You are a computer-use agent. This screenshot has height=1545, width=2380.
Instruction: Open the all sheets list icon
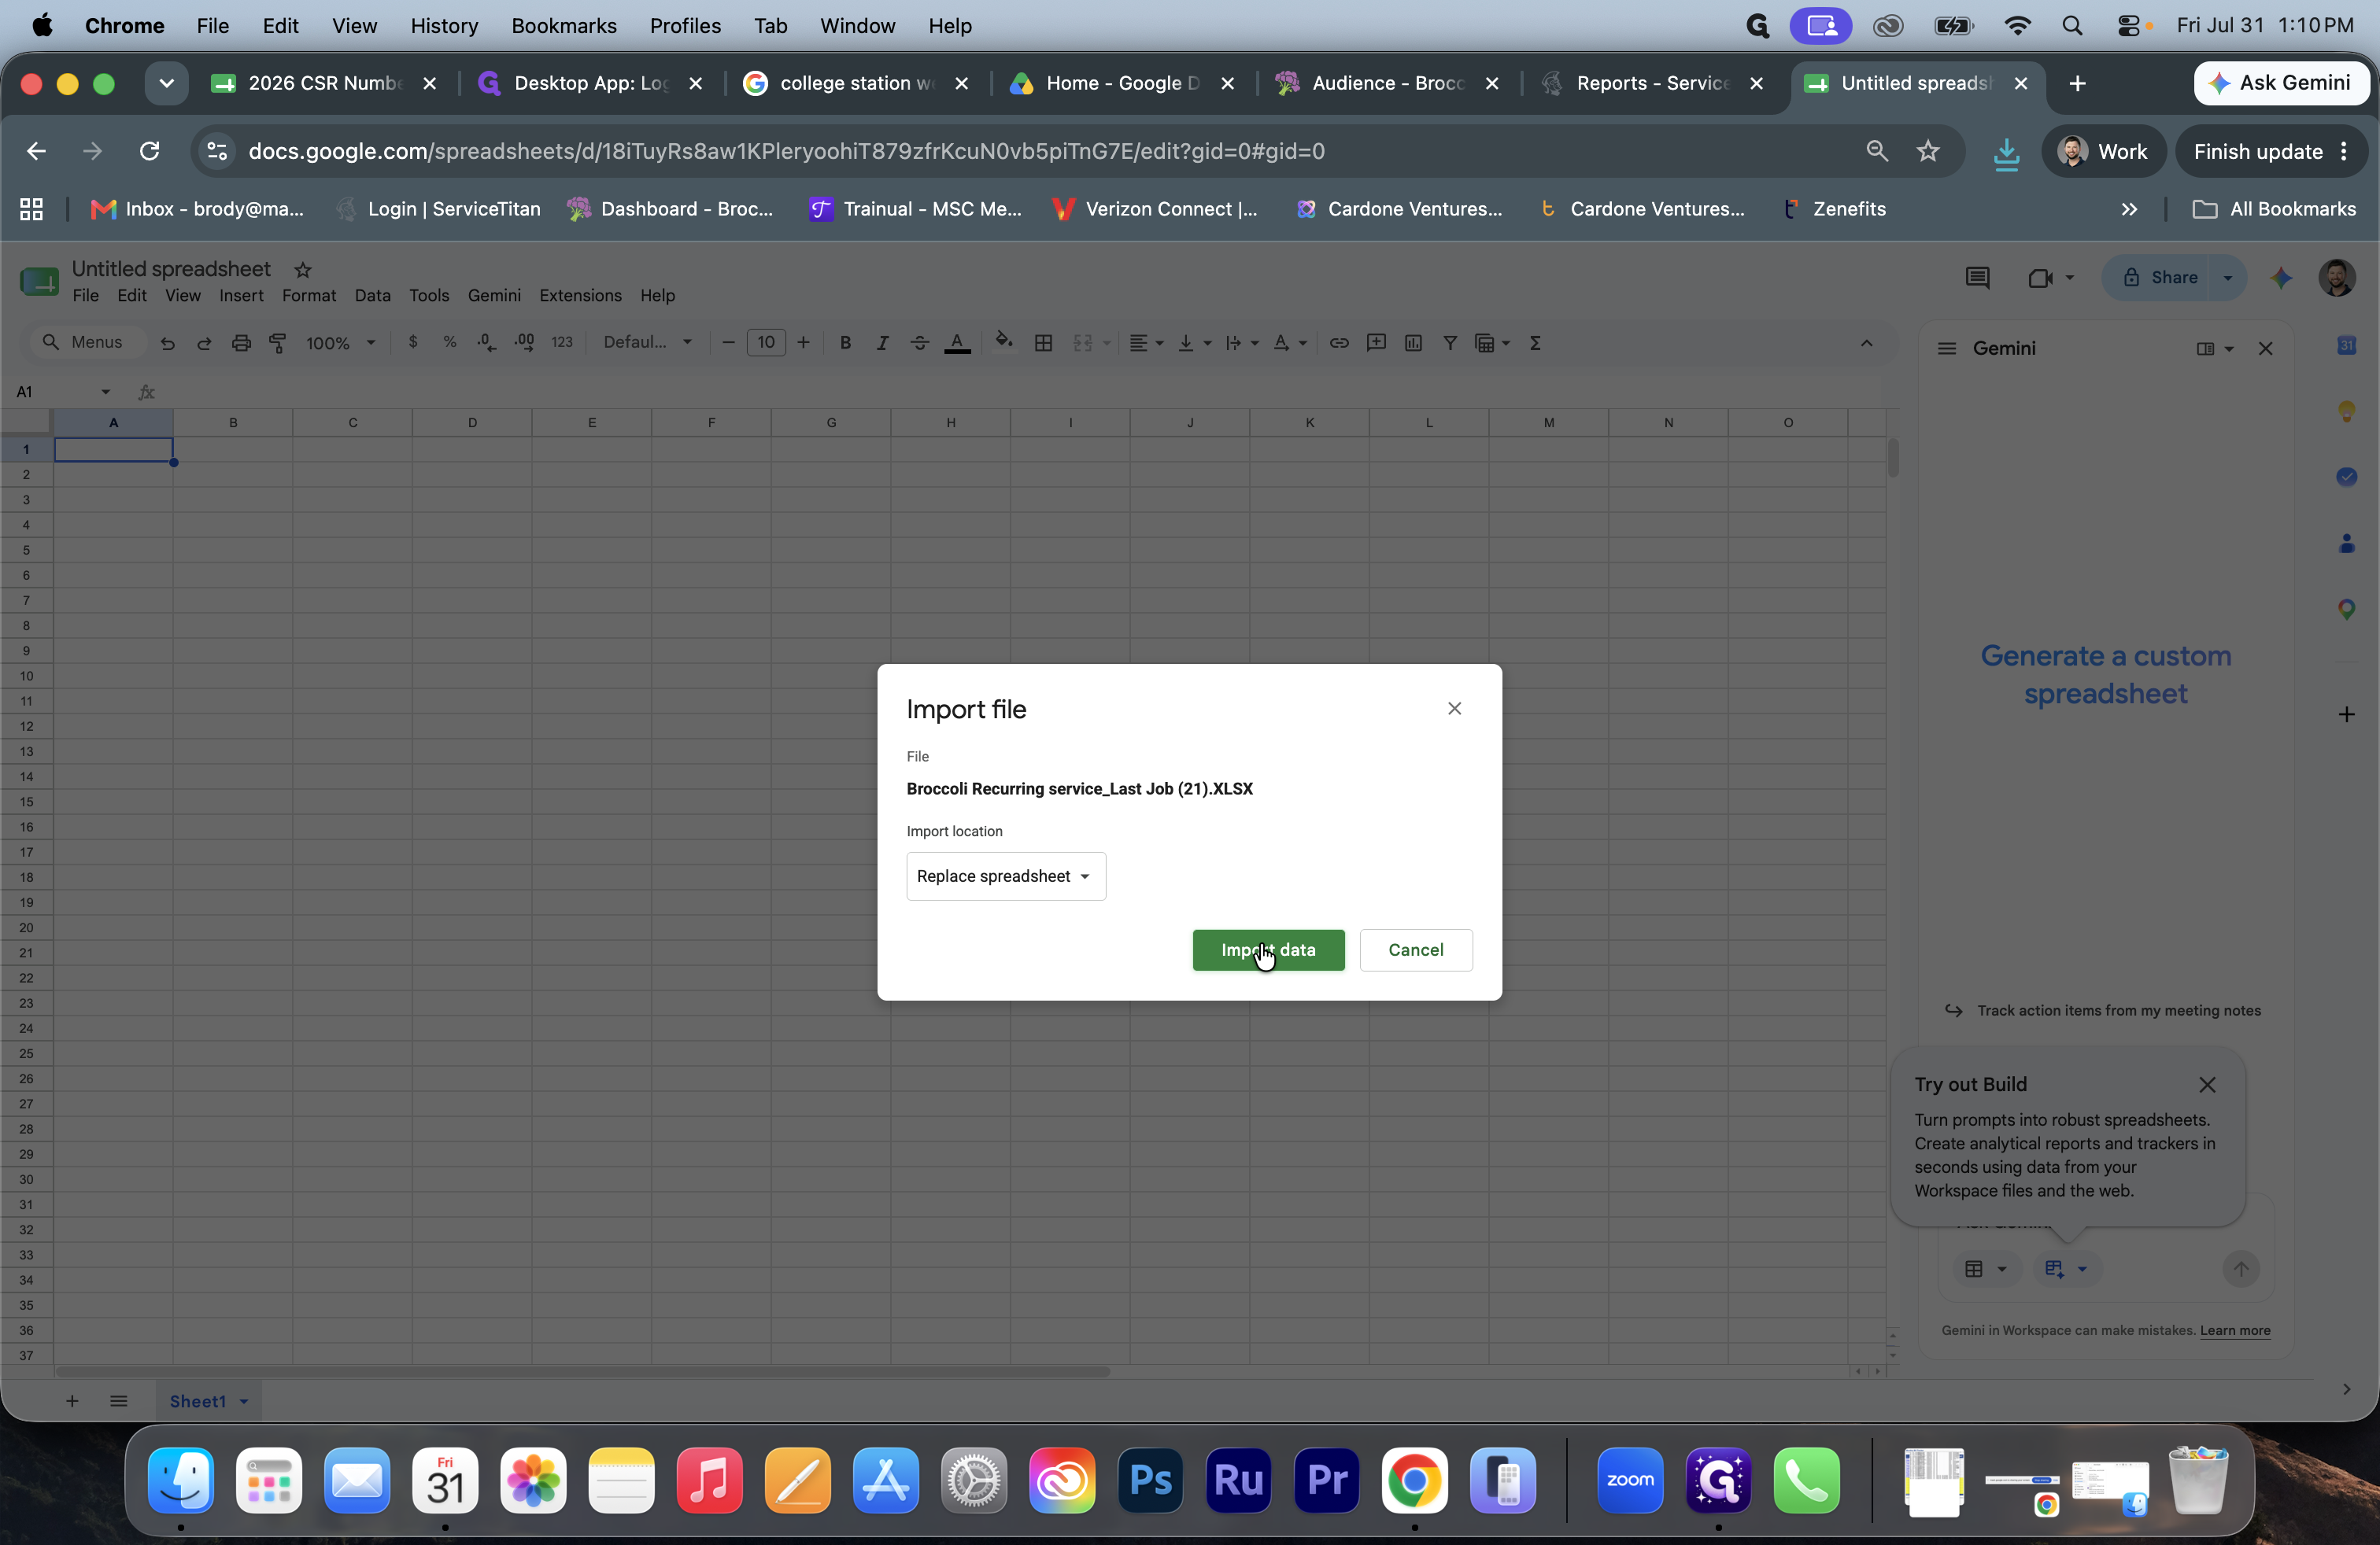(119, 1401)
